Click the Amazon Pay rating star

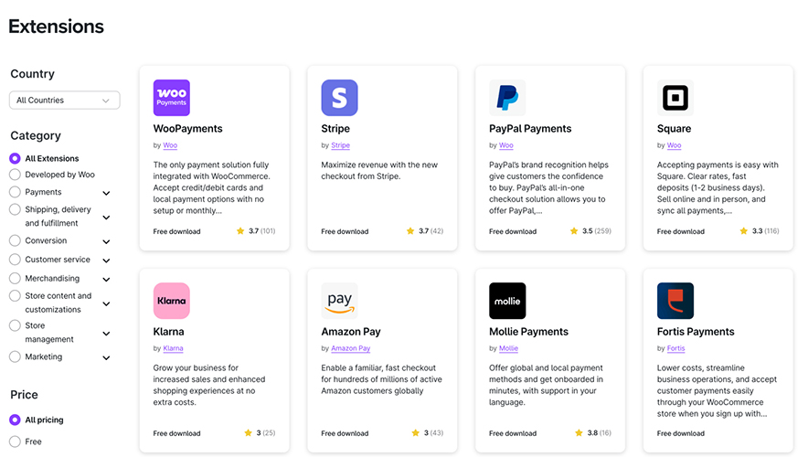click(416, 433)
